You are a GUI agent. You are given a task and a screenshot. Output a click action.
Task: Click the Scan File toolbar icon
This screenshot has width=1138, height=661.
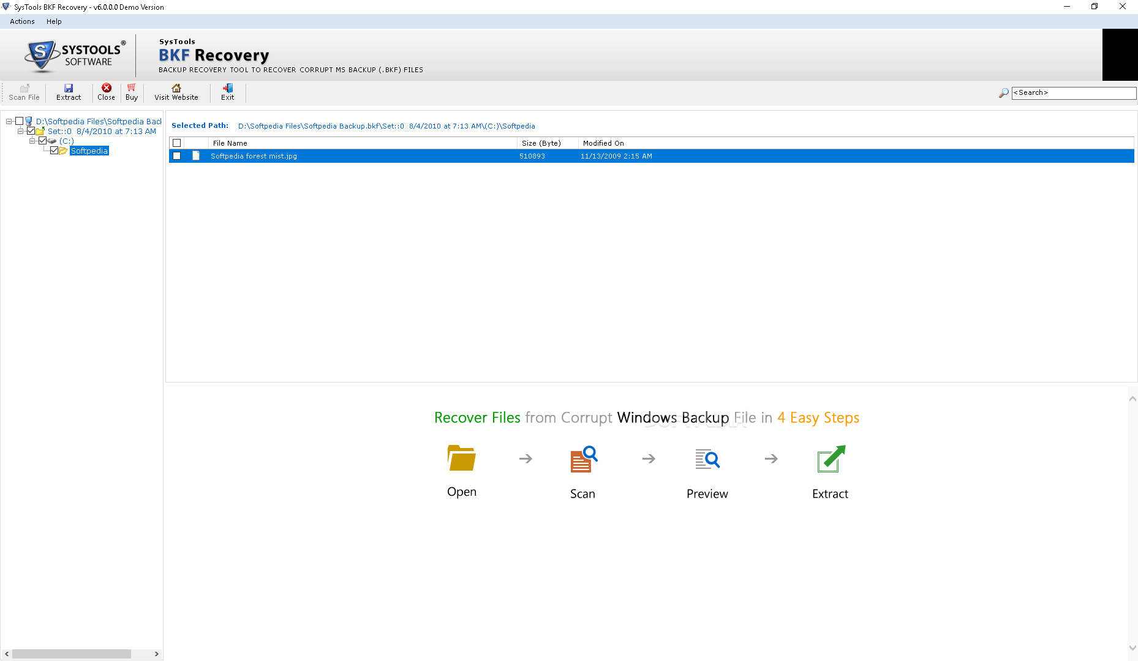point(24,89)
